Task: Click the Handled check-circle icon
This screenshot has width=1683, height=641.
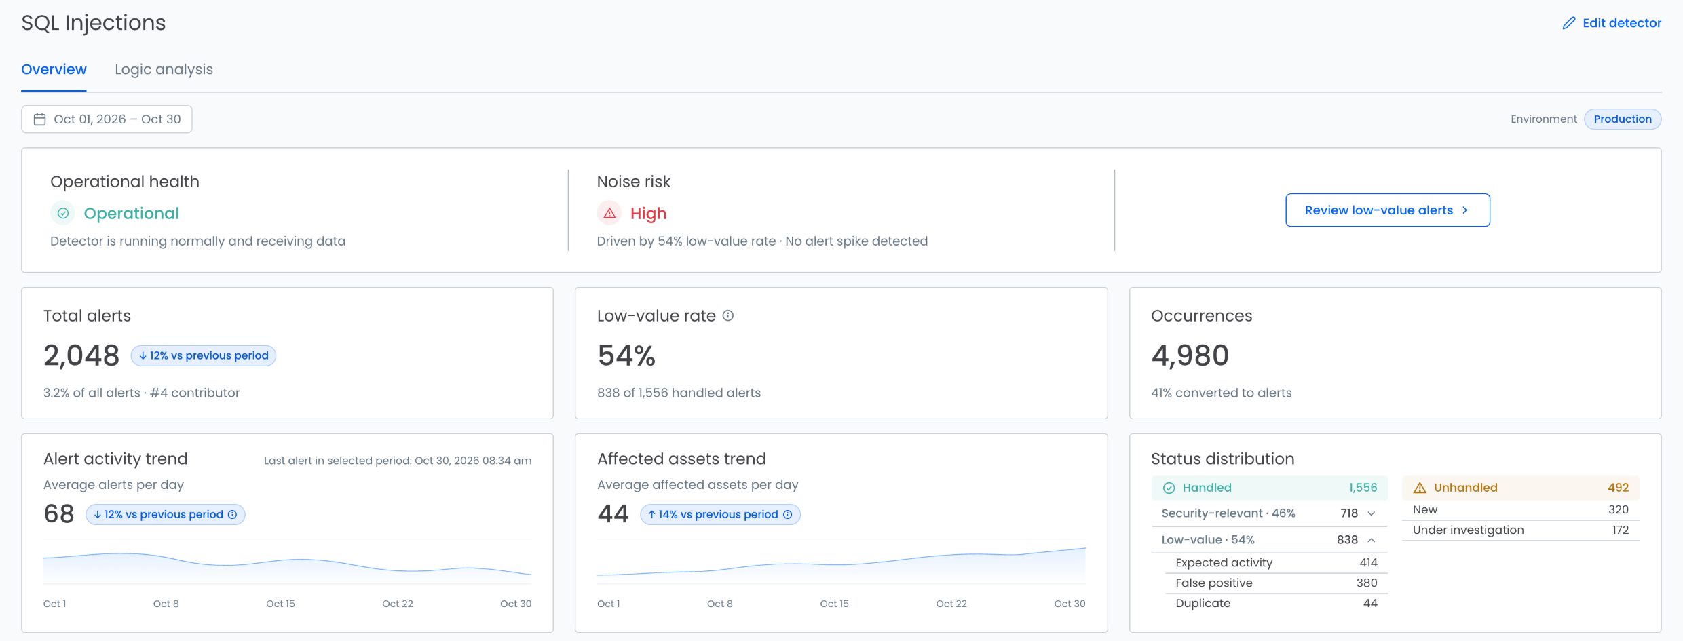Action: 1169,488
